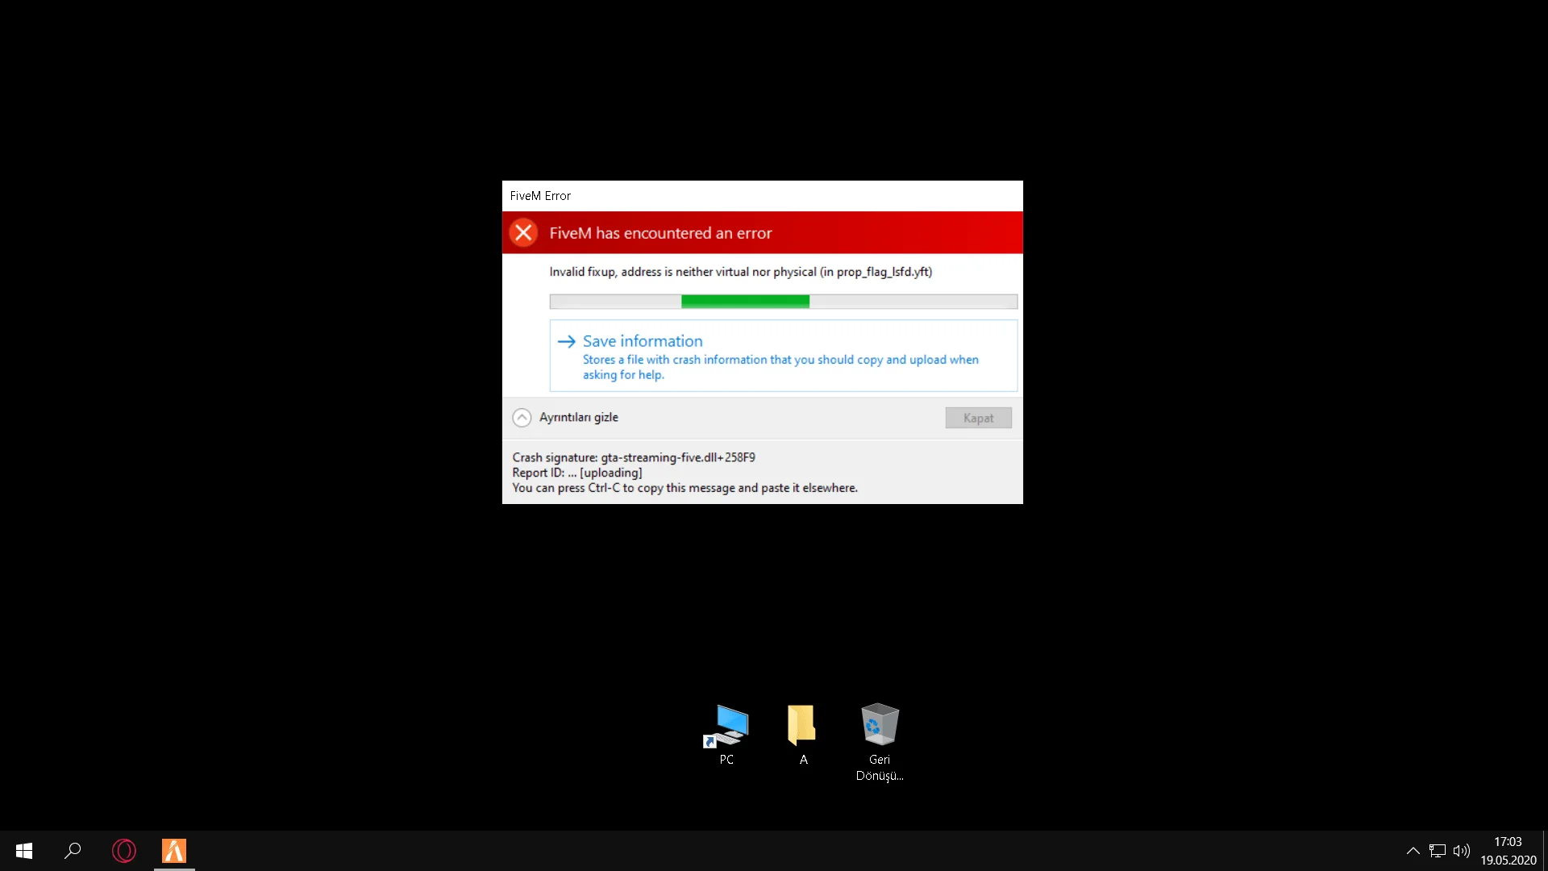Expand hidden system tray icons chevron
Image resolution: width=1548 pixels, height=871 pixels.
coord(1413,851)
